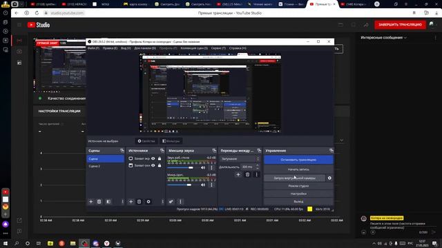Hide the first screen capture source eye
This screenshot has height=248, width=442.
click(153, 158)
